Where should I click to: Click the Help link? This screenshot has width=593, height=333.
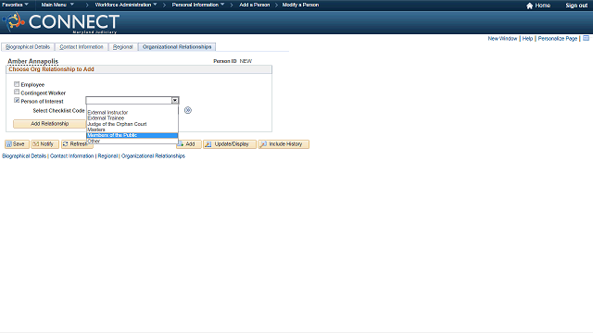click(527, 39)
